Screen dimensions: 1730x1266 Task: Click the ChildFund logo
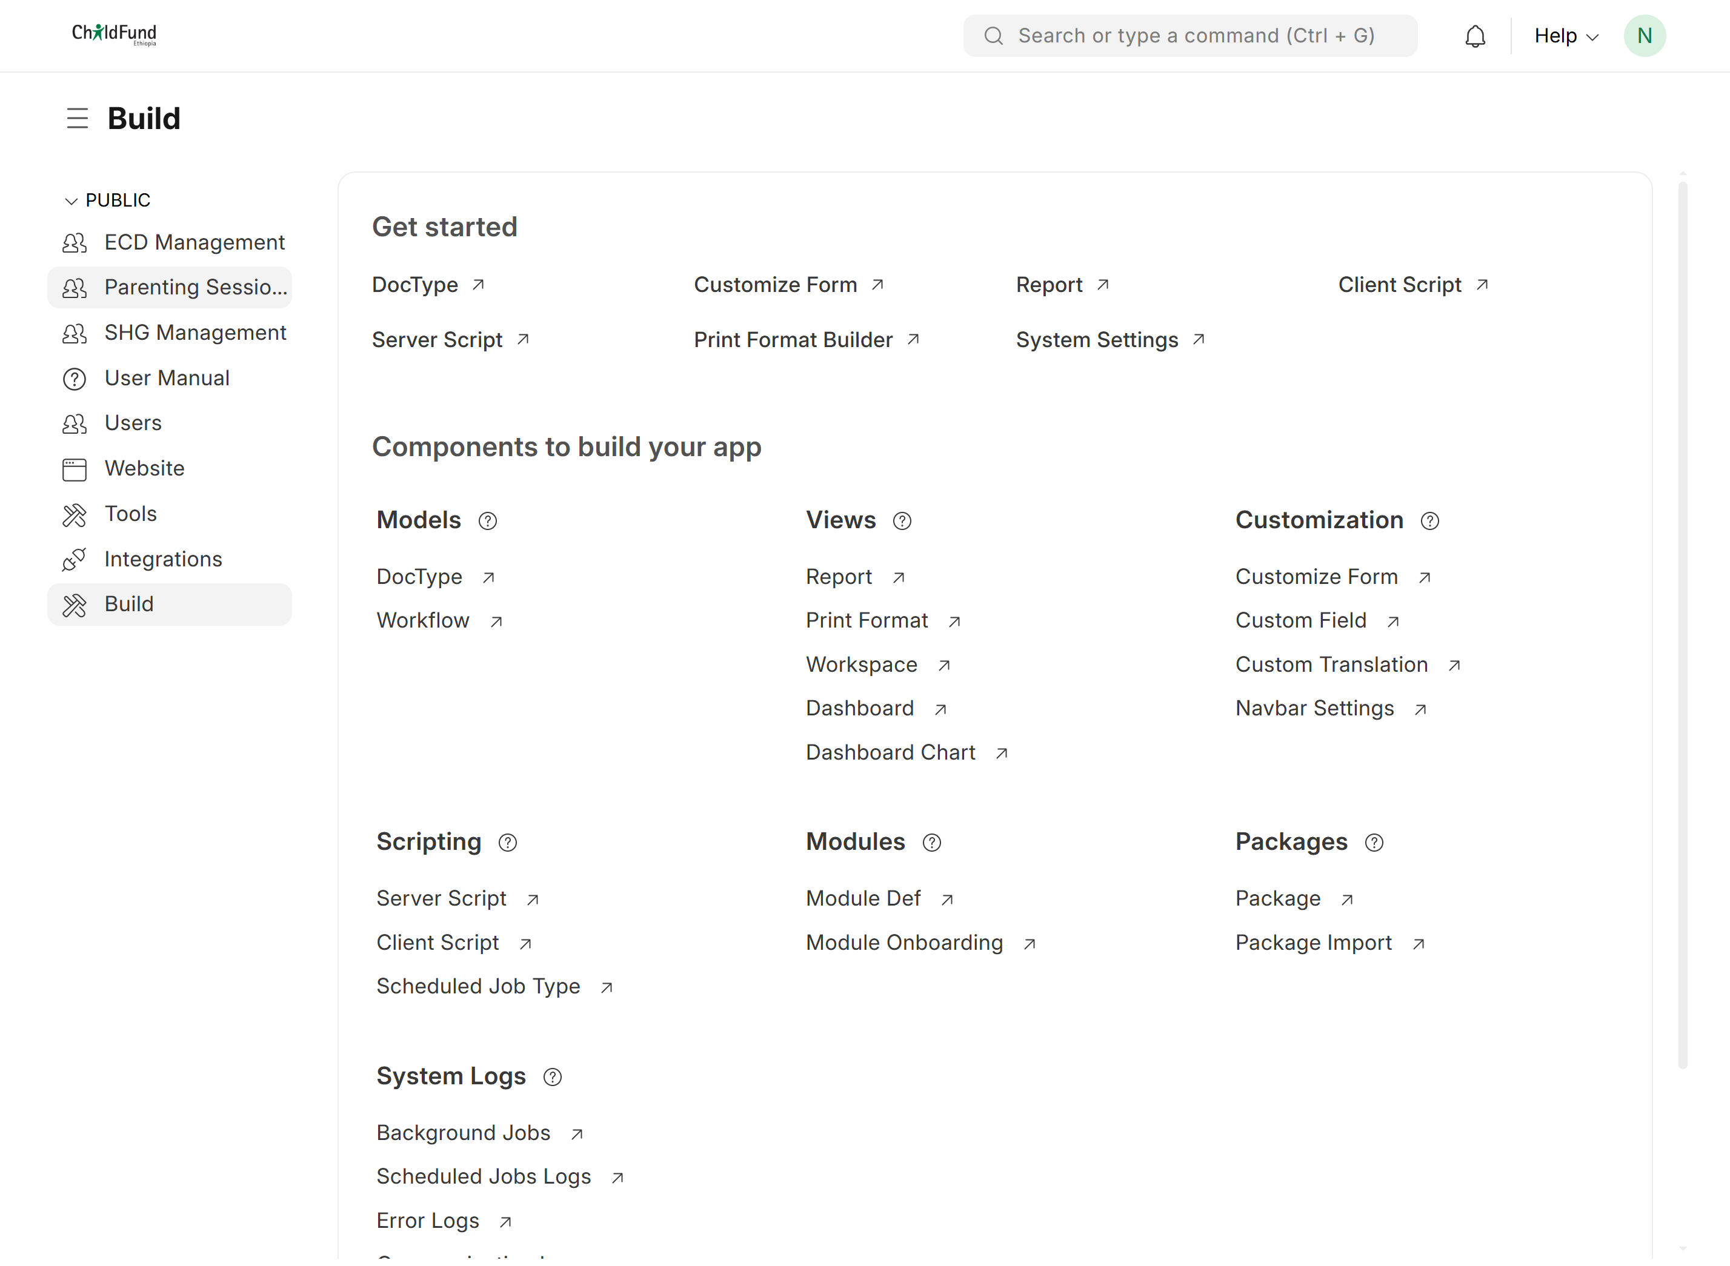(x=114, y=35)
